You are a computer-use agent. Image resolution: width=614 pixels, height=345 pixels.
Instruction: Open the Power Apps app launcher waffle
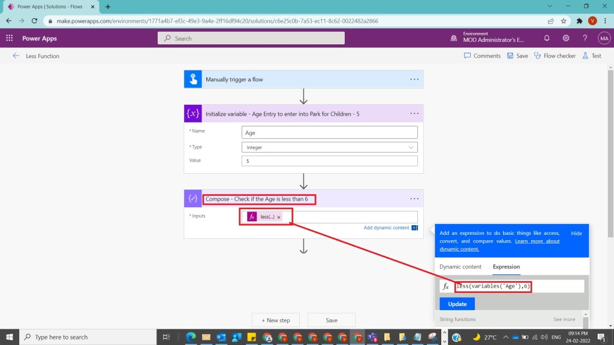(x=10, y=38)
